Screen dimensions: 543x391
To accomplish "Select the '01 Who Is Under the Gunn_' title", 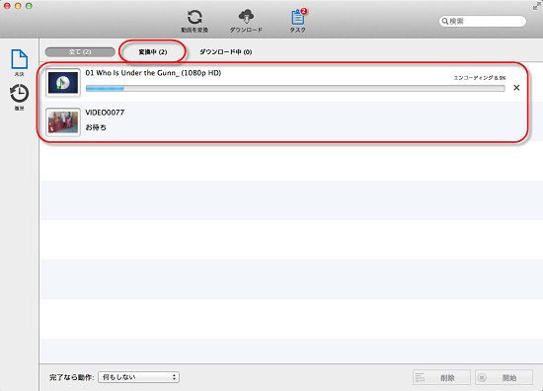I will tap(153, 73).
